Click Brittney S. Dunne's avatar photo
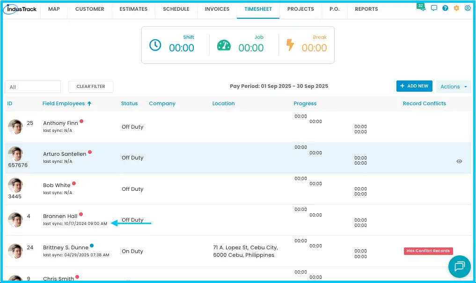This screenshot has width=476, height=283. pos(15,251)
